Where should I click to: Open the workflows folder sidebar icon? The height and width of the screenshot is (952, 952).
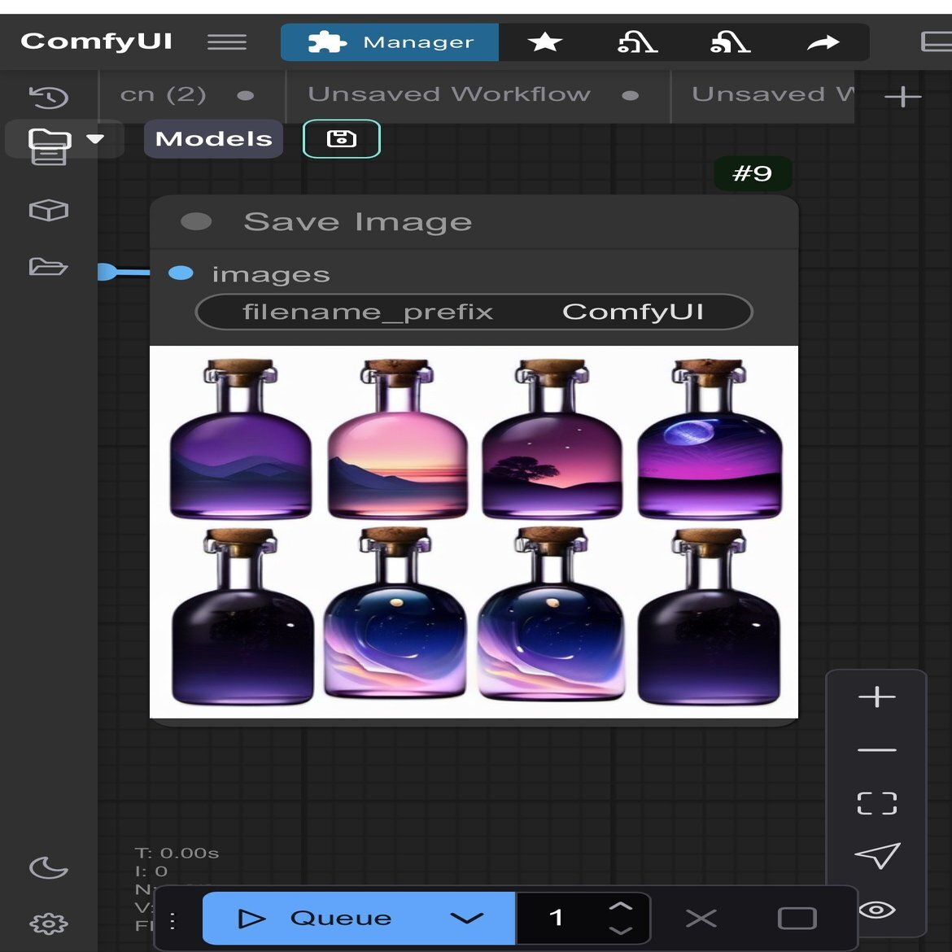pyautogui.click(x=48, y=266)
